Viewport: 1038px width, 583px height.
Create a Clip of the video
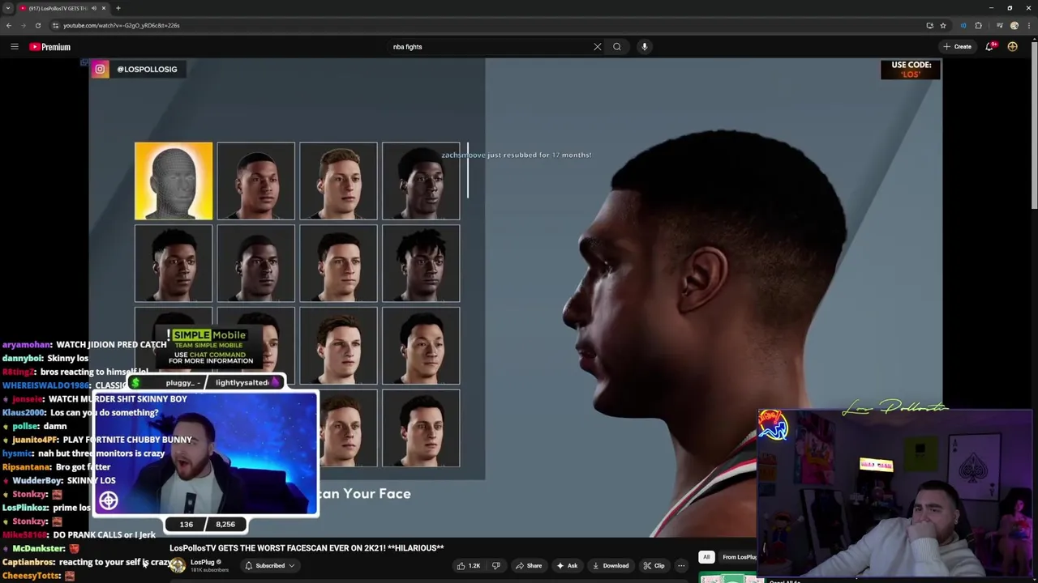point(654,566)
